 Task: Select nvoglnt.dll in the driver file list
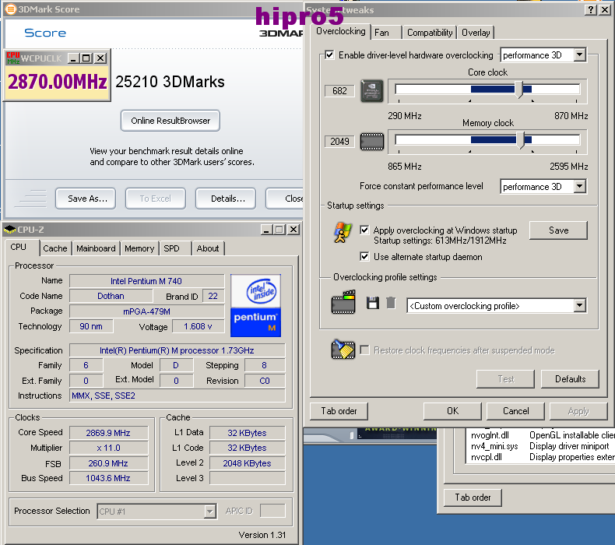click(x=490, y=435)
